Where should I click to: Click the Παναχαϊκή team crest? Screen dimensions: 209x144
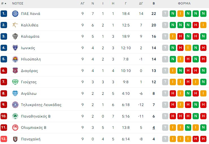[x=15, y=139]
